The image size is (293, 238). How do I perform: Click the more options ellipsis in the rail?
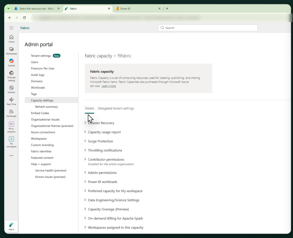(x=11, y=156)
